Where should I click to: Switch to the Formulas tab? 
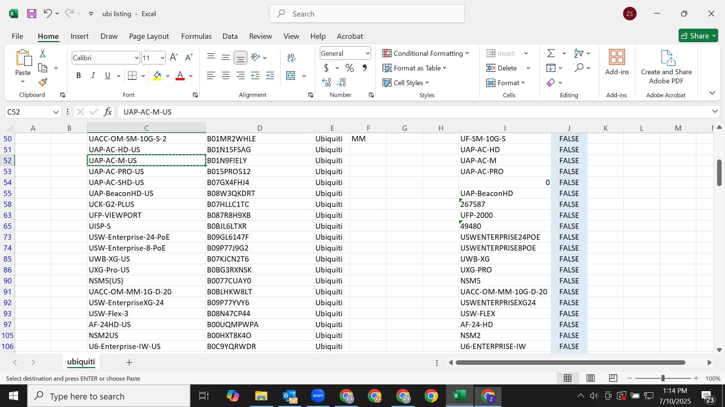tap(196, 36)
